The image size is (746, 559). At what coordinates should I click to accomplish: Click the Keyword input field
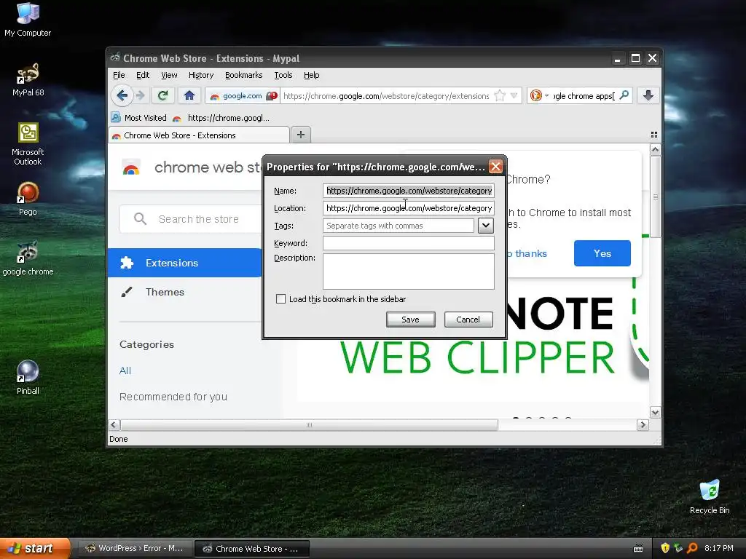pos(409,243)
